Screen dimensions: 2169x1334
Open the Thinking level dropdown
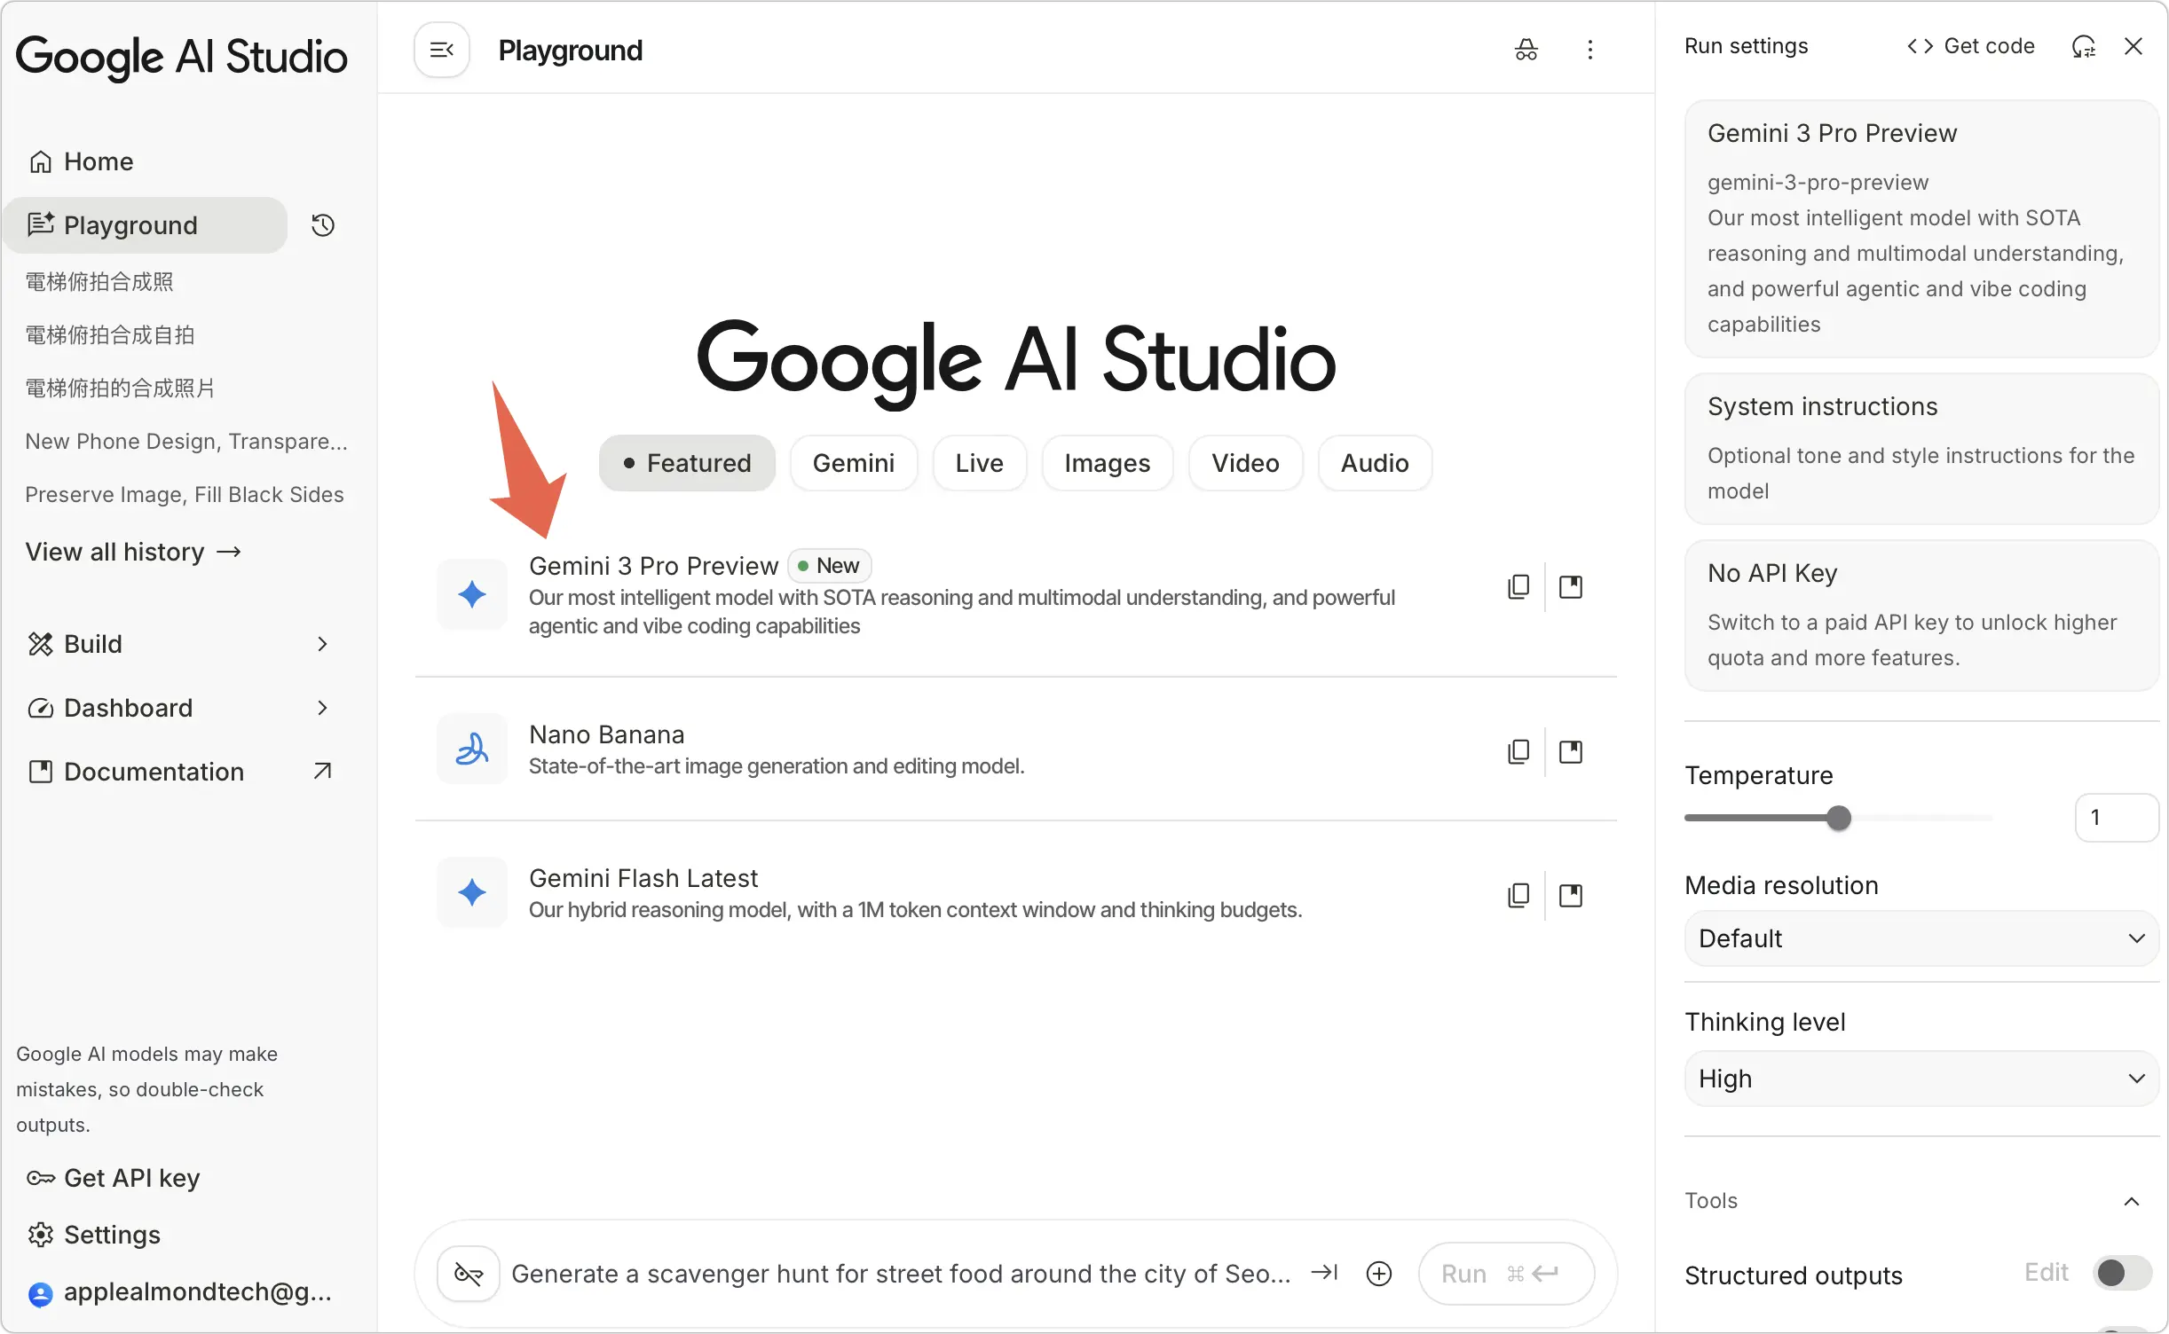tap(1921, 1079)
